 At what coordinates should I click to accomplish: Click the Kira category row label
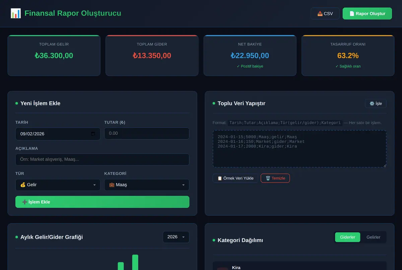(236, 268)
